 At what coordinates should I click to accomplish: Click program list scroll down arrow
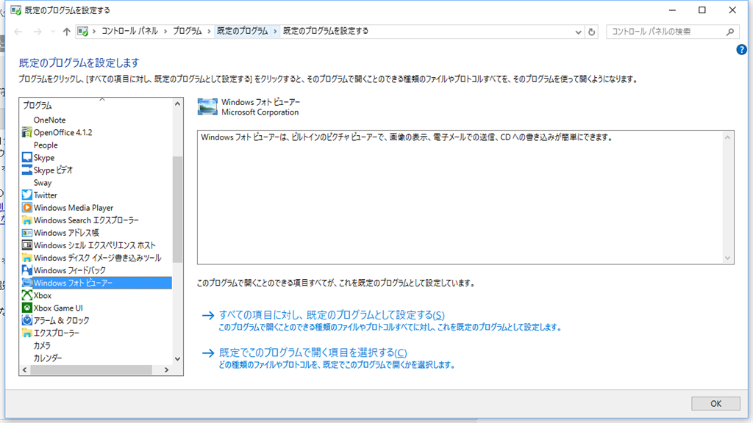point(177,358)
